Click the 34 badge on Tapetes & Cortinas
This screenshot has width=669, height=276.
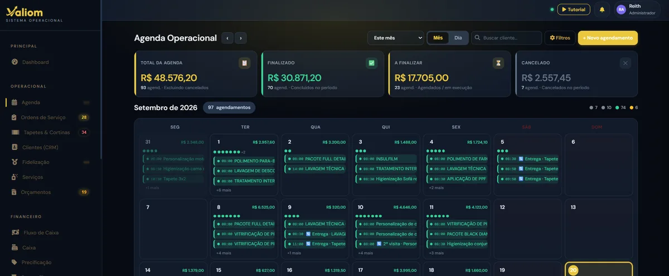point(84,132)
